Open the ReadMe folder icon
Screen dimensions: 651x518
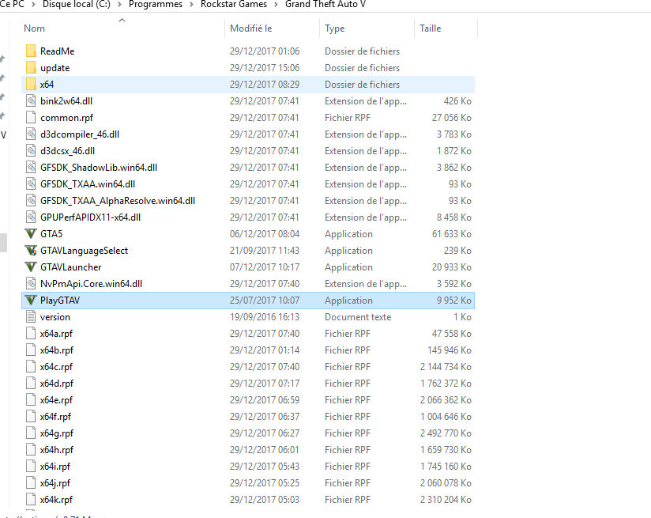tap(31, 51)
